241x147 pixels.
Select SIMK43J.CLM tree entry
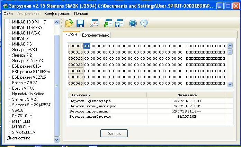(x=24, y=132)
